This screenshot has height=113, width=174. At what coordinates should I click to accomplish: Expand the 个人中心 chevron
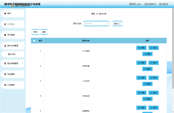tap(22, 24)
